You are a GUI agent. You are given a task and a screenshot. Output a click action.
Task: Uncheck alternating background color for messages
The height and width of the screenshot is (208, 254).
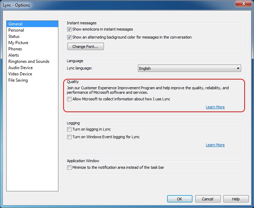pos(69,37)
